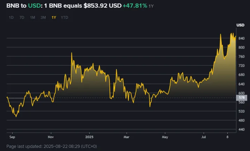Click the USD axis unit label

click(240, 25)
